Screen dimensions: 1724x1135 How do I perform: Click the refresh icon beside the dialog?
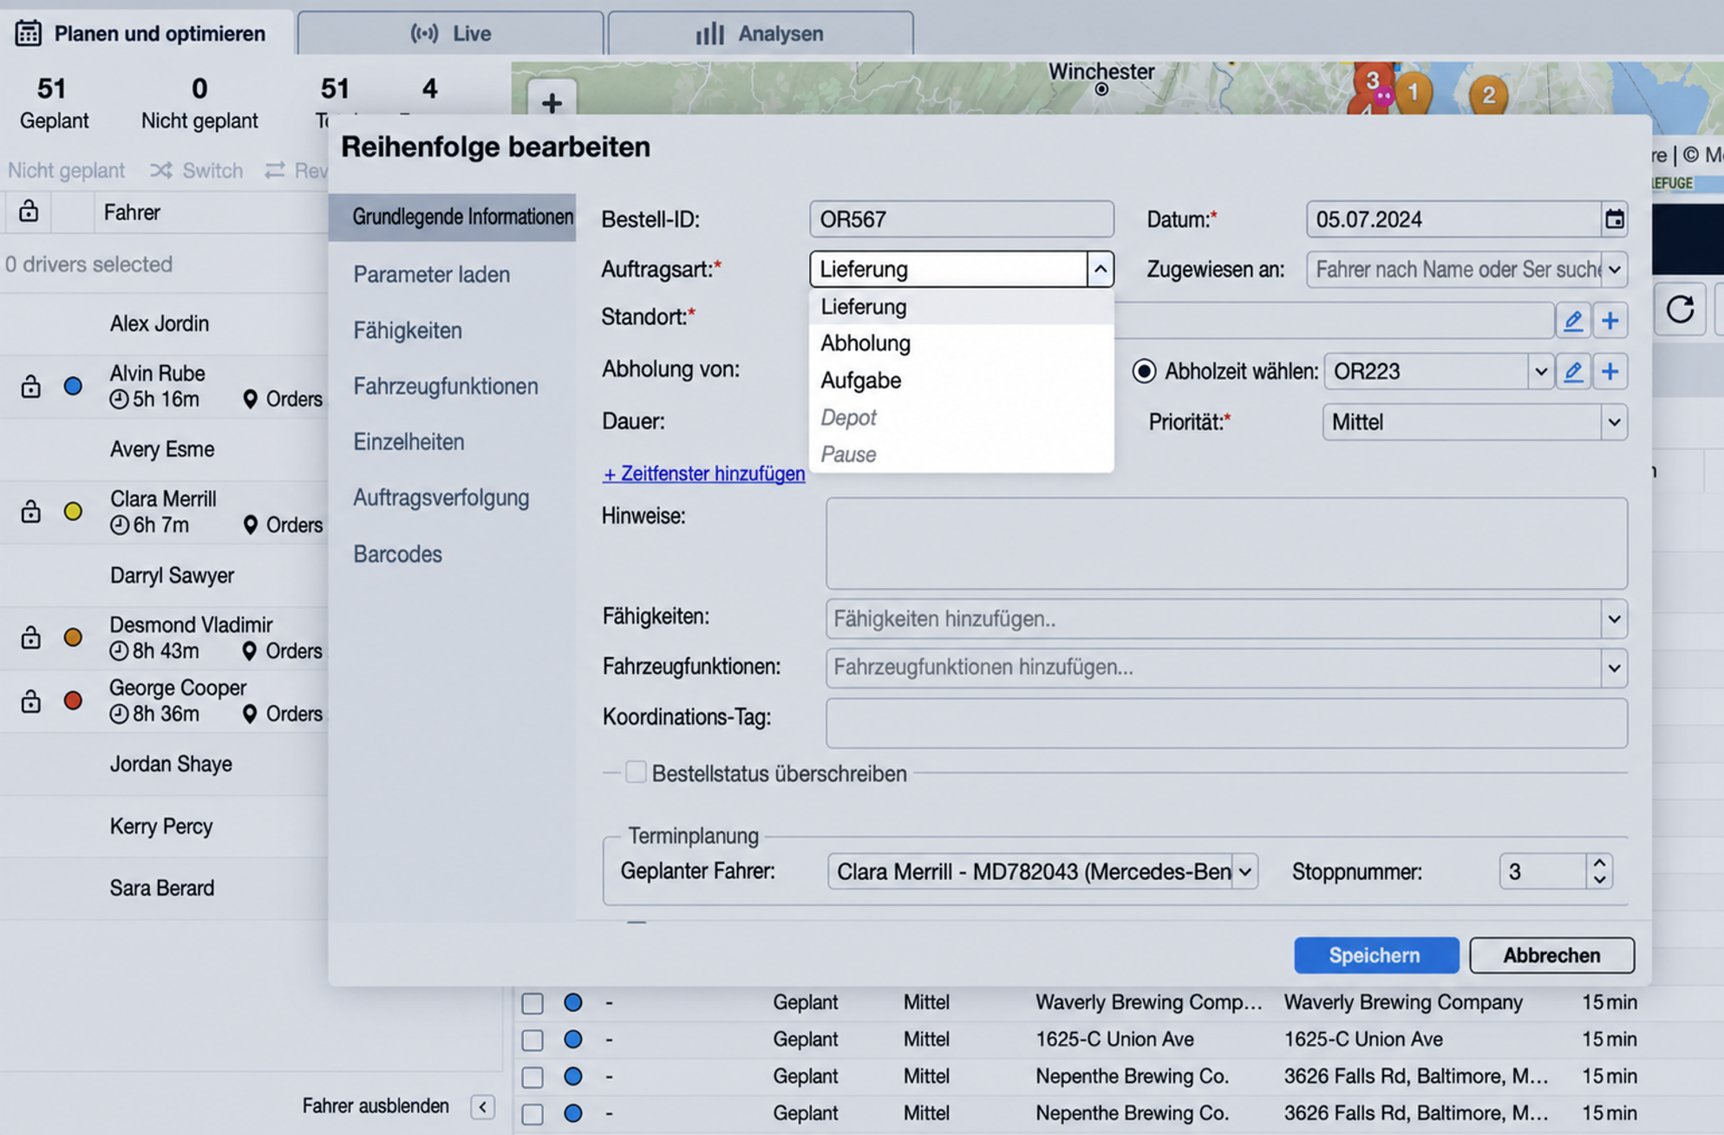[1680, 310]
